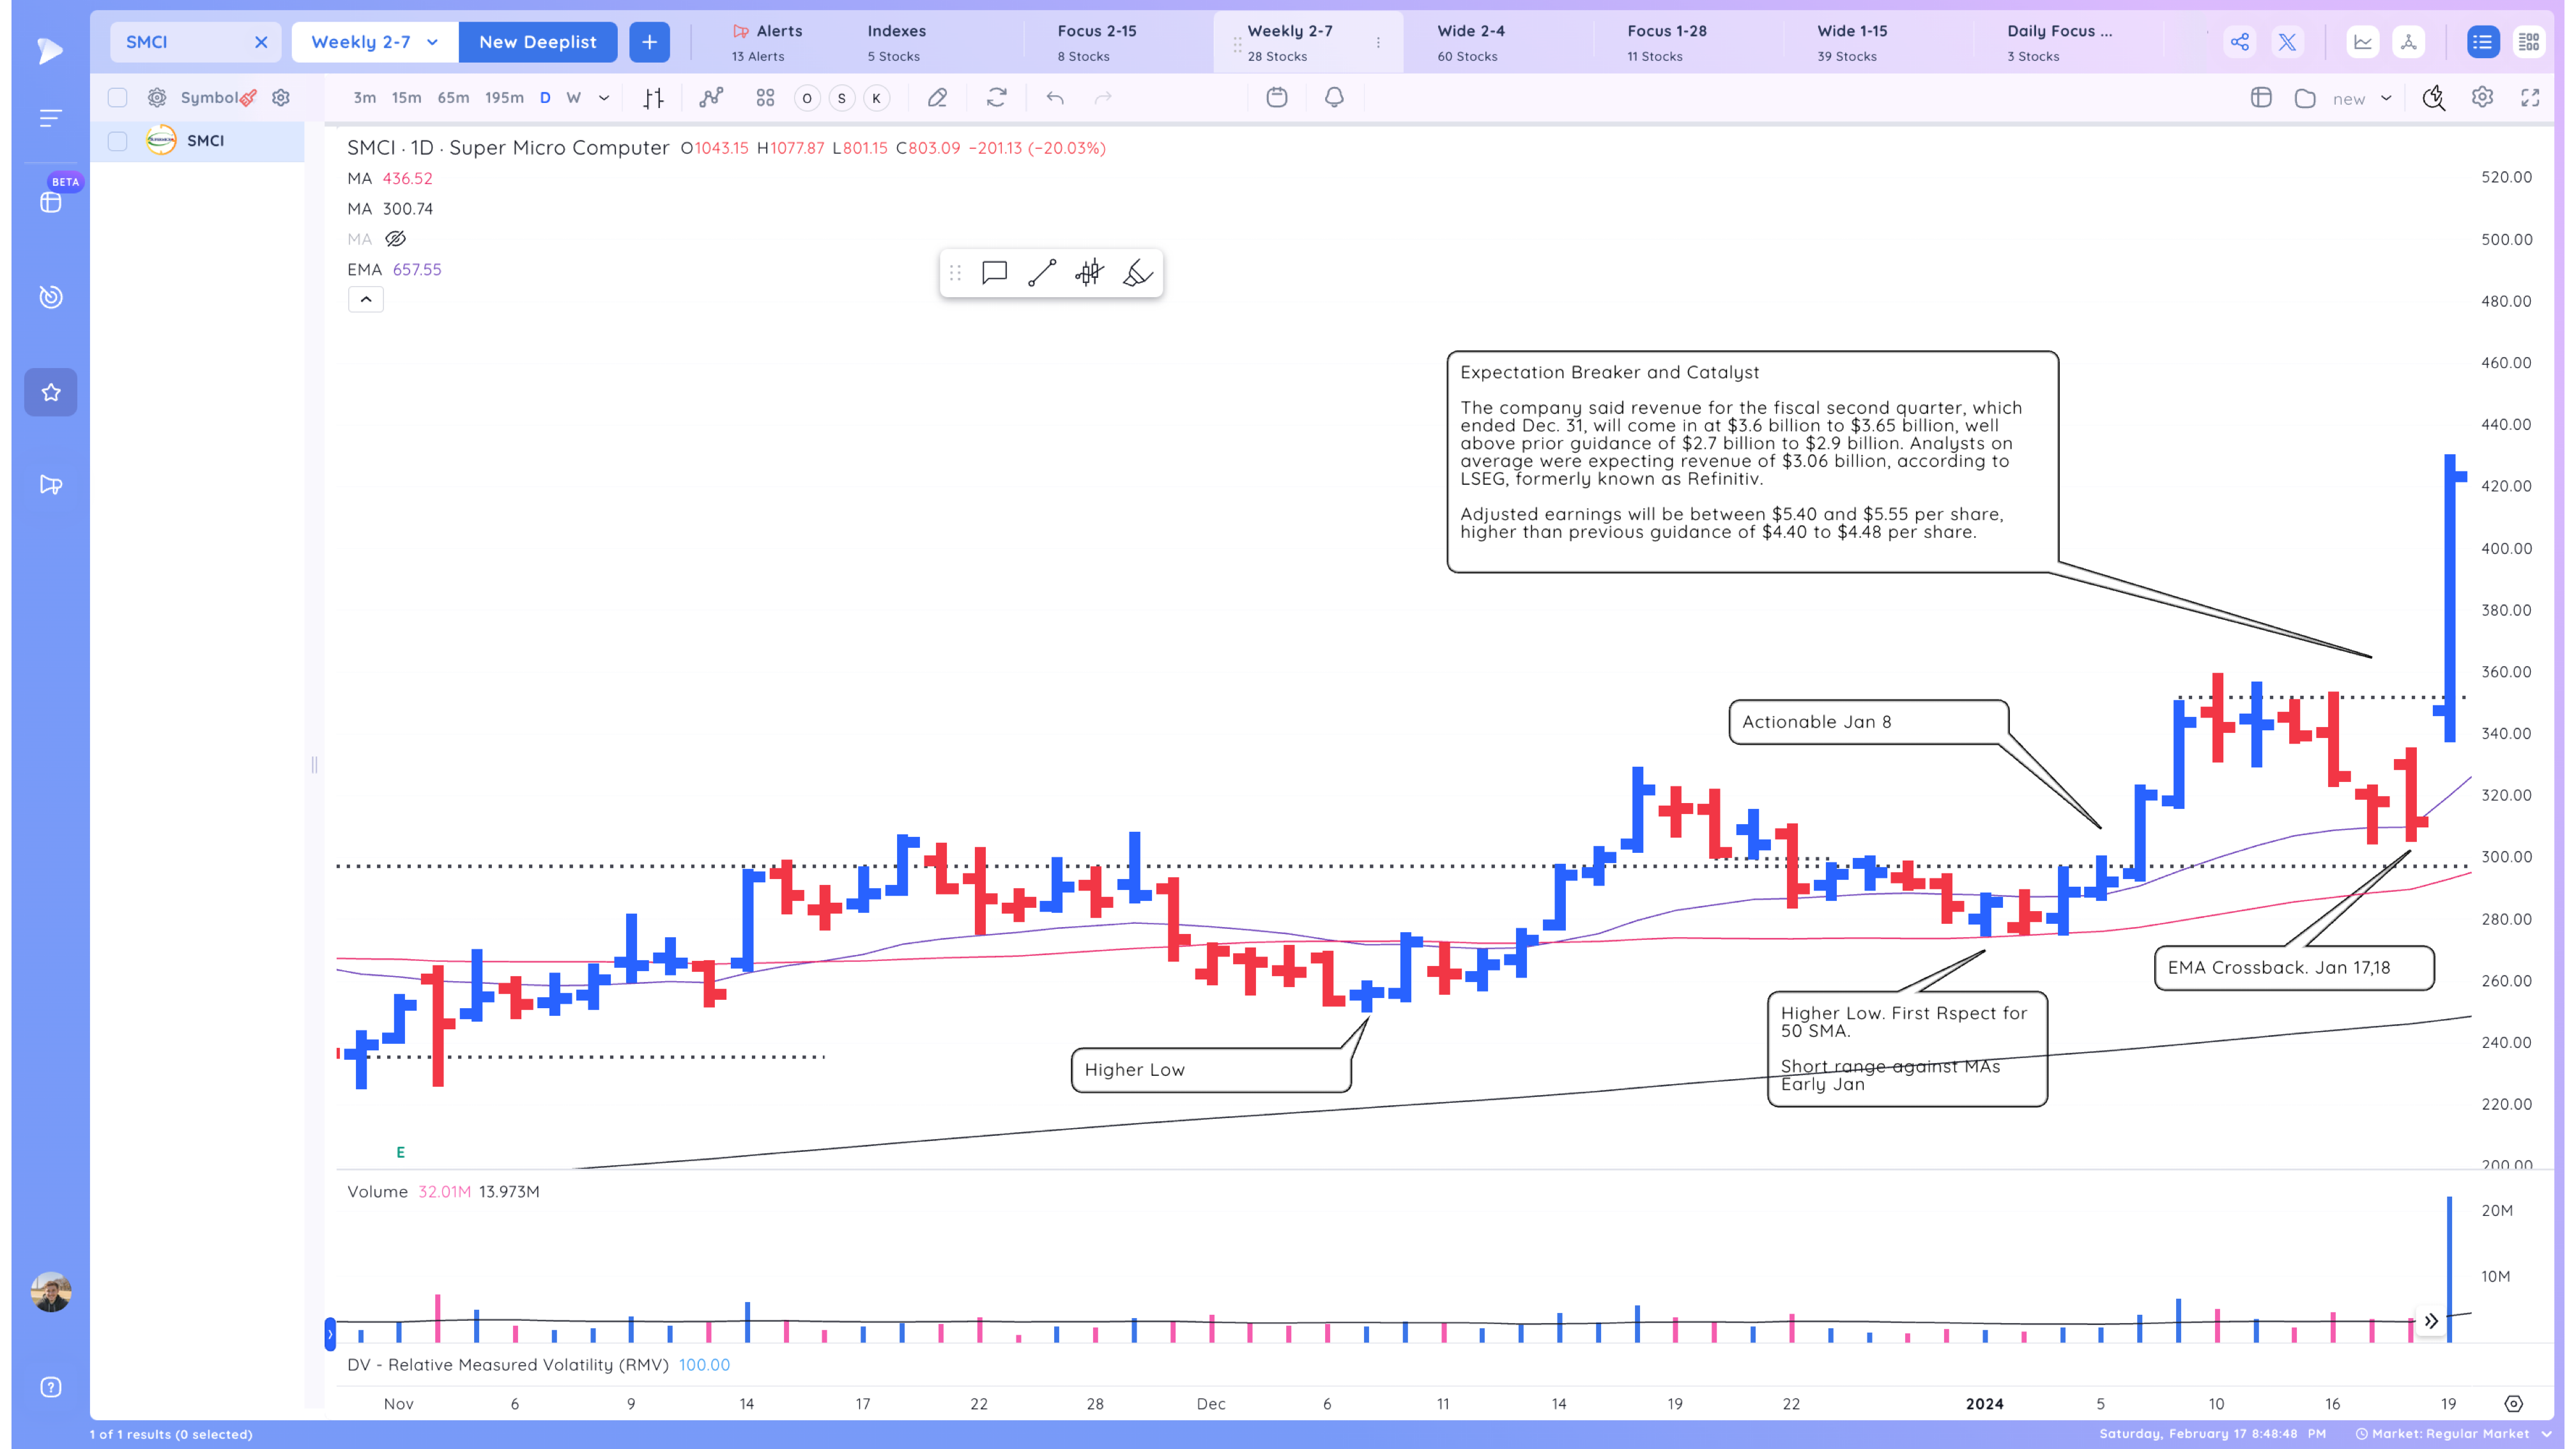
Task: Undo the last chart action
Action: [1055, 97]
